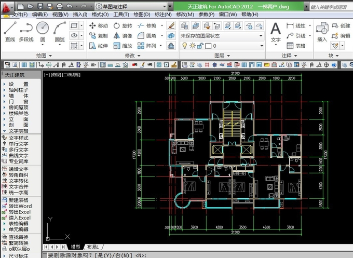Click the 阵列 array tool

pyautogui.click(x=147, y=46)
